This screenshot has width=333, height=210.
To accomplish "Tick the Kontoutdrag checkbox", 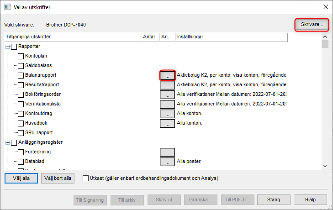I will pos(21,114).
